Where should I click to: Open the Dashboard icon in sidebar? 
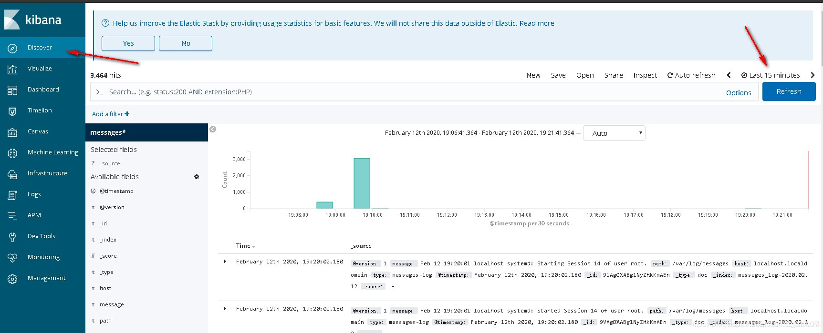12,90
